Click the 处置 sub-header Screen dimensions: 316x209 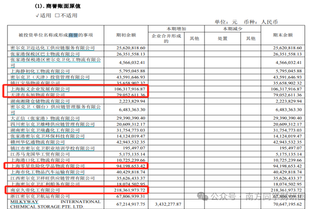(x=222, y=38)
